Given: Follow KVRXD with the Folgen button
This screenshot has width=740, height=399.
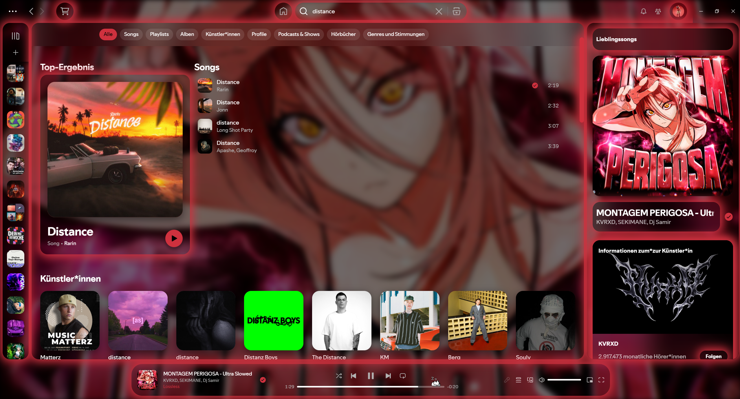Looking at the screenshot, I should tap(713, 356).
